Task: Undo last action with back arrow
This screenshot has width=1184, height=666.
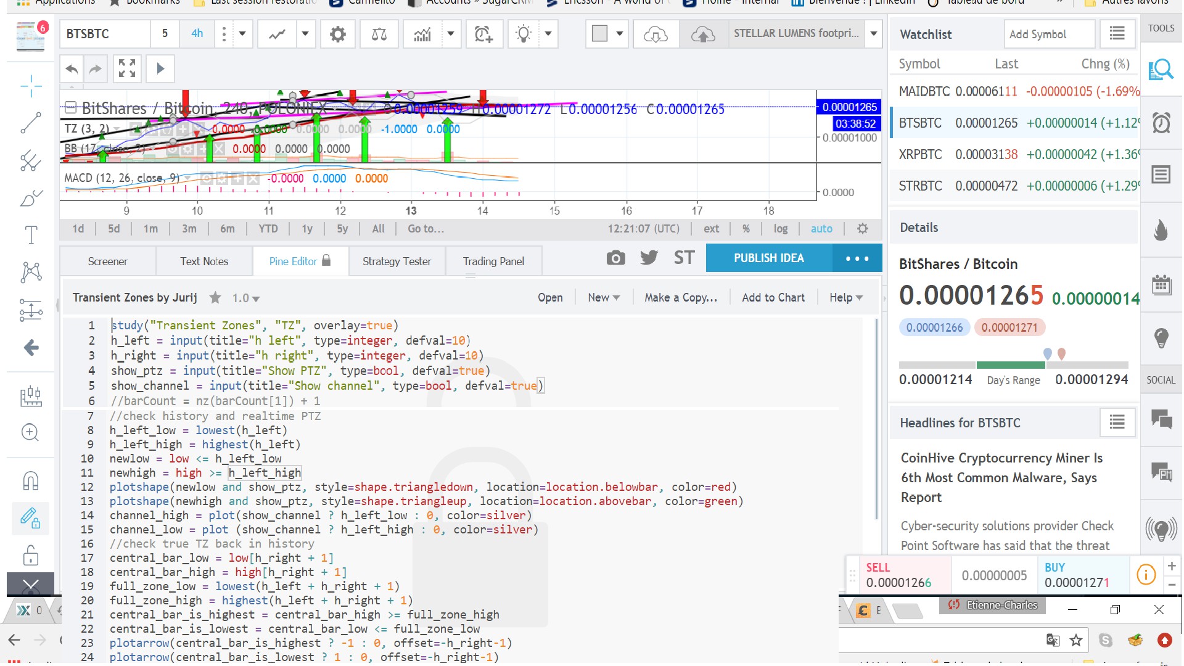Action: pos(72,68)
